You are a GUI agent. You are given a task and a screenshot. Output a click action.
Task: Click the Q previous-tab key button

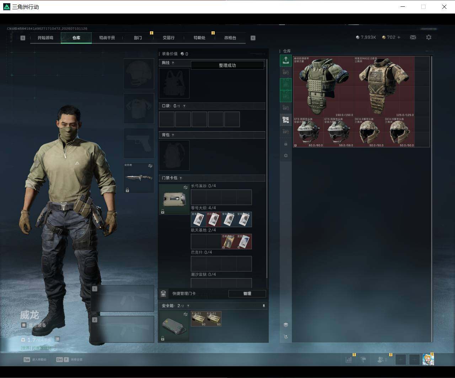pos(23,38)
